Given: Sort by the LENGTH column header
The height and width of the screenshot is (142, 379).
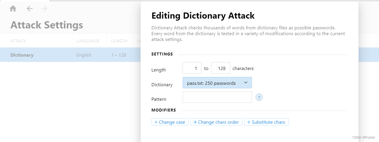Looking at the screenshot, I should (119, 41).
